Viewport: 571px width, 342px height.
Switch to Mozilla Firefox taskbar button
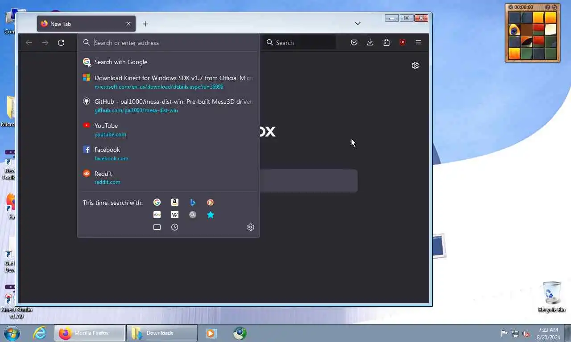tap(90, 333)
